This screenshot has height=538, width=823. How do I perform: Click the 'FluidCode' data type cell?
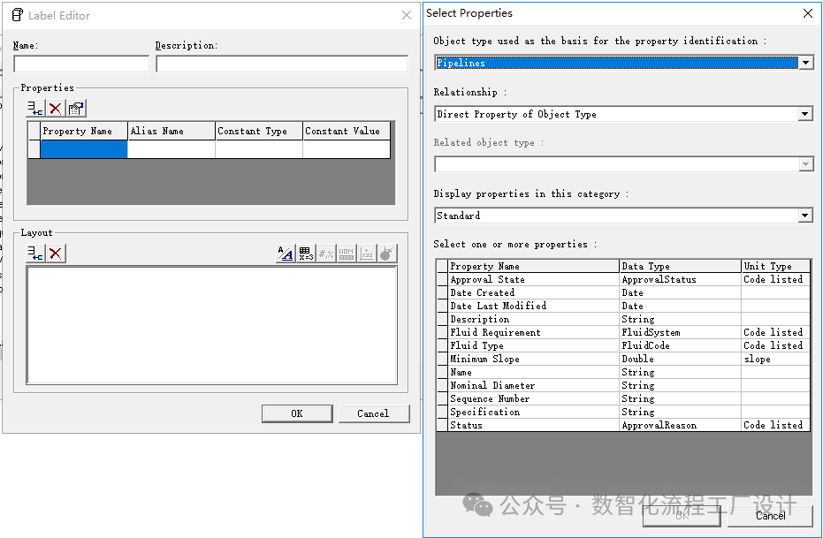click(681, 345)
